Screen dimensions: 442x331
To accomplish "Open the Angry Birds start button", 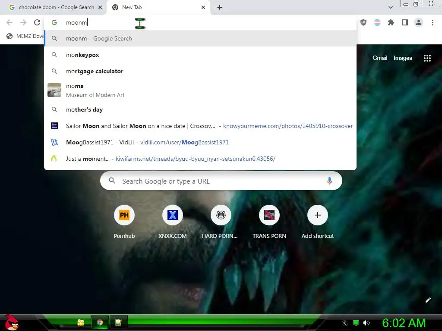I will (12, 322).
